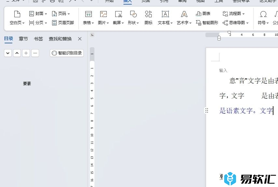Click the paragraph drag handle beside 是语素文字
This screenshot has width=278, height=187.
point(207,110)
